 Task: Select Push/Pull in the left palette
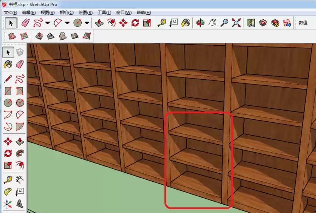point(20,142)
